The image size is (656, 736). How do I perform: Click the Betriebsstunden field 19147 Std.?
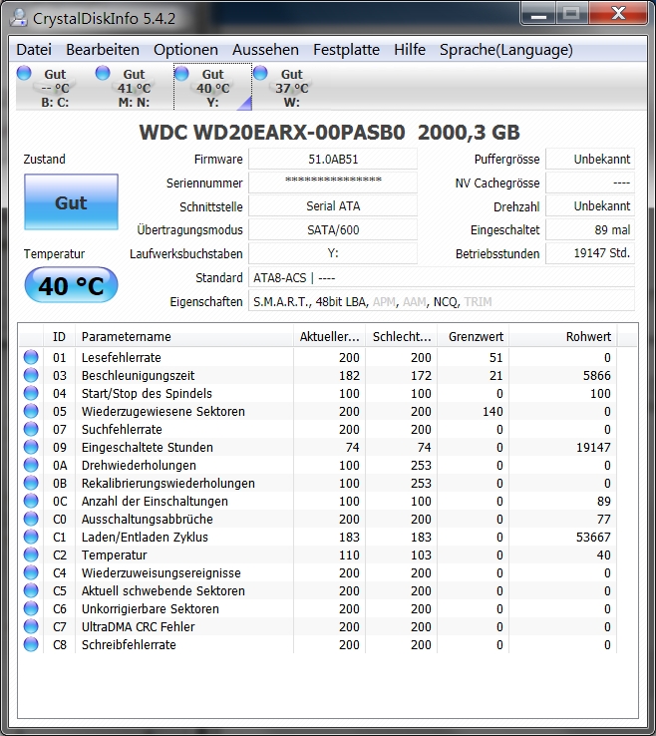tap(590, 253)
